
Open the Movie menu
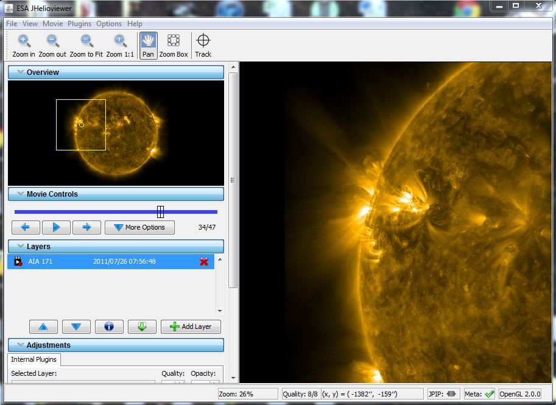coord(53,24)
